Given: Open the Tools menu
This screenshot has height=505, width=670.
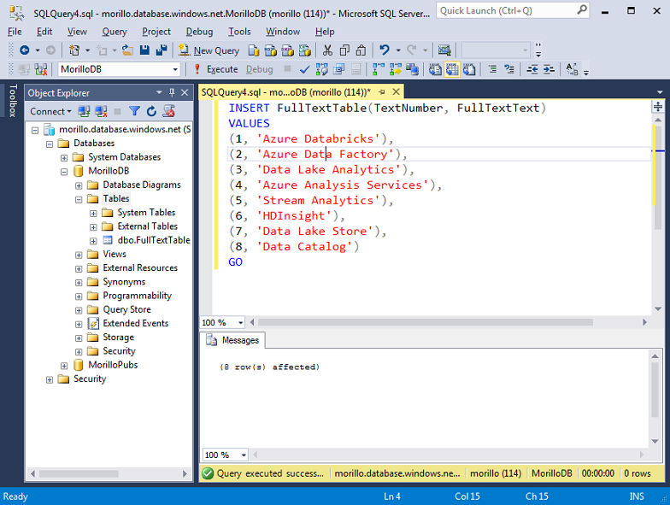Looking at the screenshot, I should tap(239, 32).
